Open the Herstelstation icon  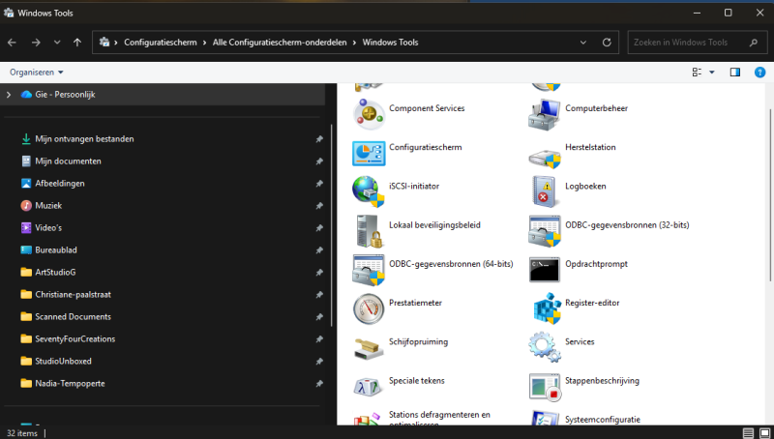[x=545, y=158]
